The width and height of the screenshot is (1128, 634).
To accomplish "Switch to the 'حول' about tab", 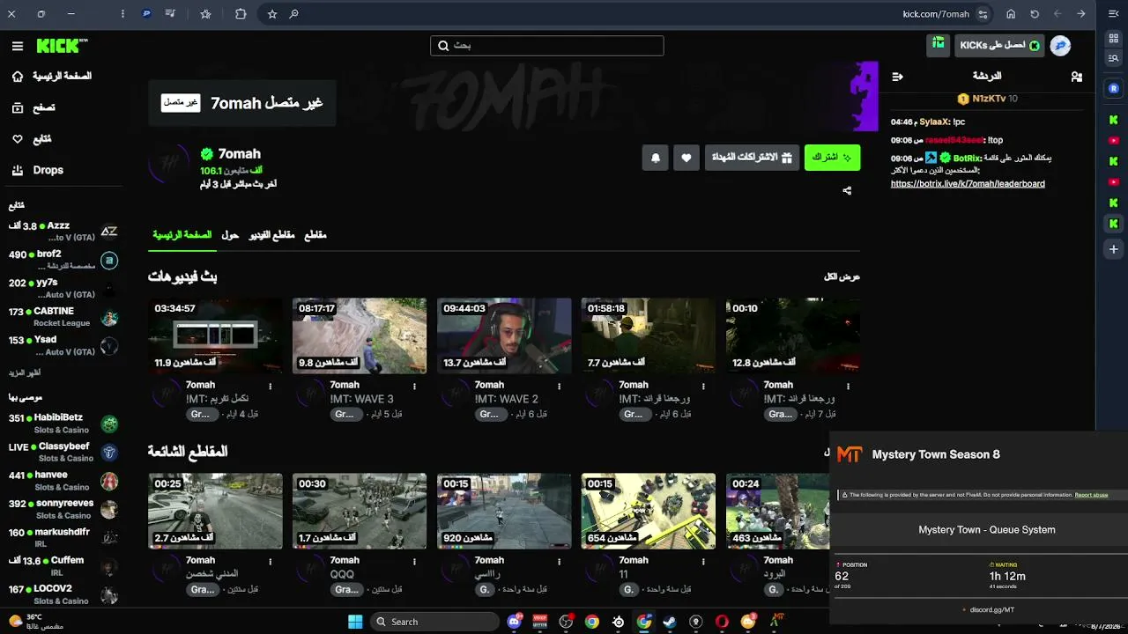I will (x=230, y=235).
